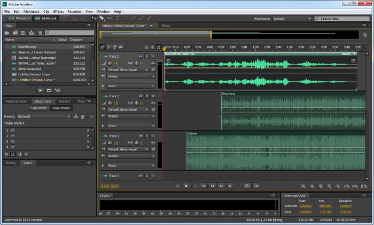Click Inputs/Outputs icon in track header toolbar
This screenshot has height=225, width=374.
(103, 47)
